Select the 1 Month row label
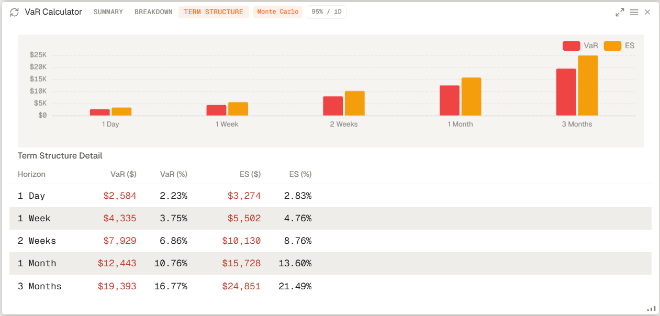 (x=37, y=263)
